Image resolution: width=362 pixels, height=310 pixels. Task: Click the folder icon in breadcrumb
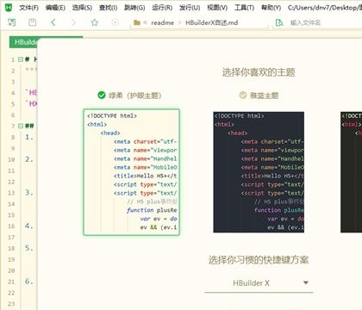[137, 22]
